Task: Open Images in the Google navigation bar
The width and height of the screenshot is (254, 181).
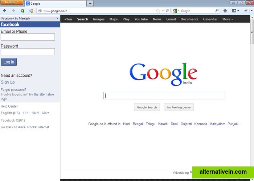Action: [x=99, y=19]
